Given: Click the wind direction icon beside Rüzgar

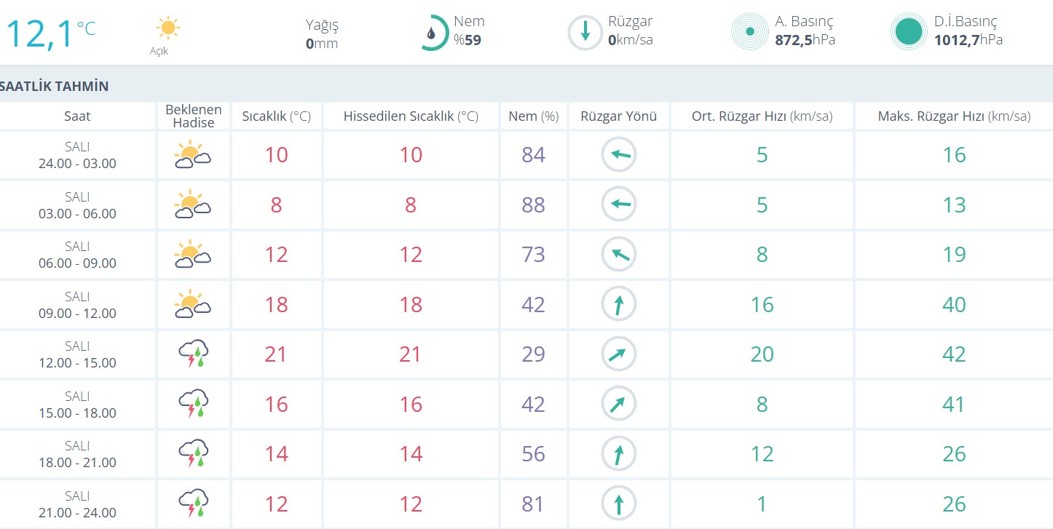Looking at the screenshot, I should [585, 33].
